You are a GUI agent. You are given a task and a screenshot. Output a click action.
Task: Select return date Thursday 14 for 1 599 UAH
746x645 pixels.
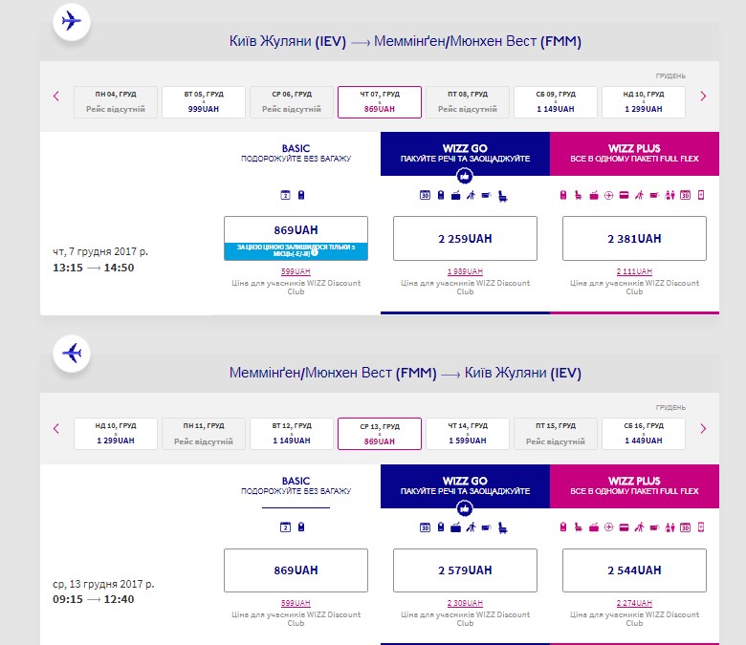point(467,434)
